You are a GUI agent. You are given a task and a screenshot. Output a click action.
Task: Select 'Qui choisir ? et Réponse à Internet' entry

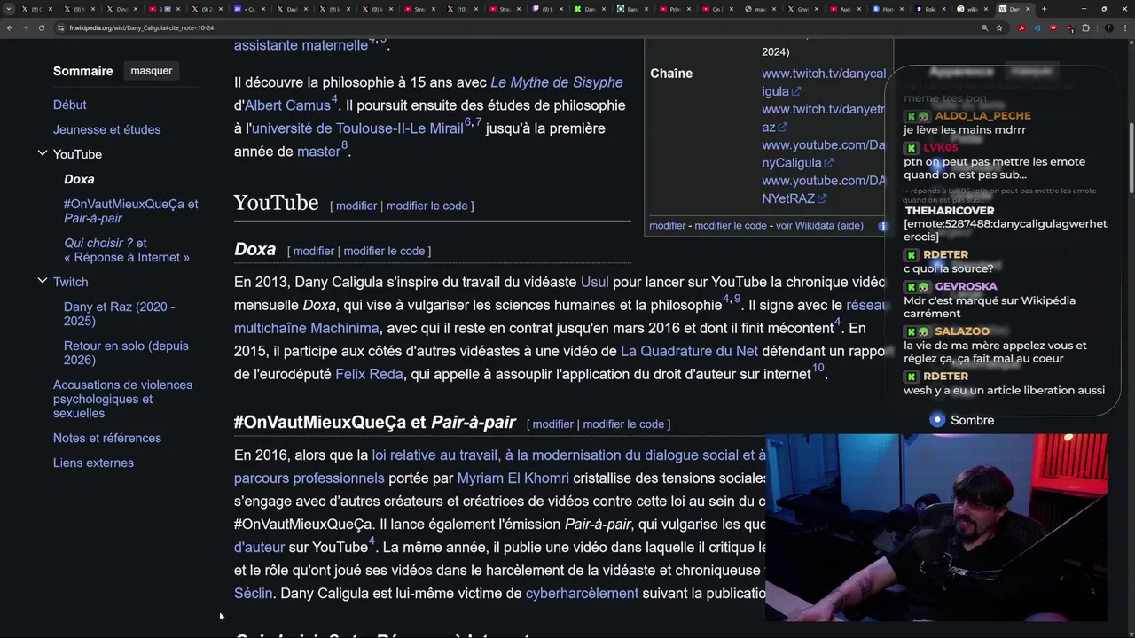pos(126,250)
